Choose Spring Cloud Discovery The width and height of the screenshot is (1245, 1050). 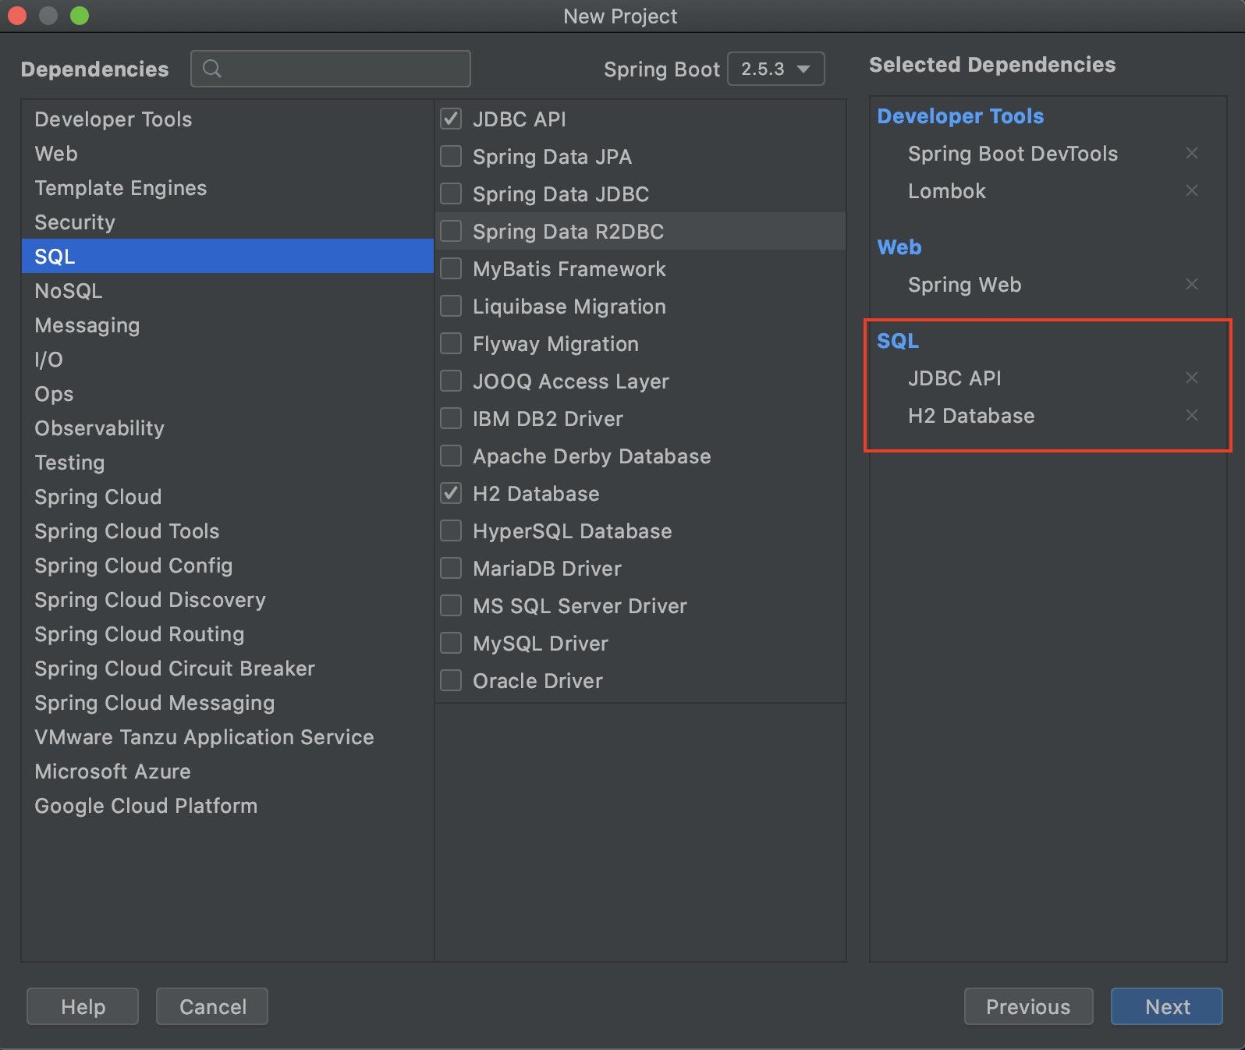pos(227,599)
